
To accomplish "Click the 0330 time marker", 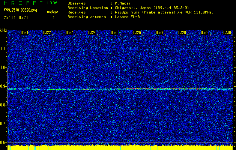I will [227, 33].
